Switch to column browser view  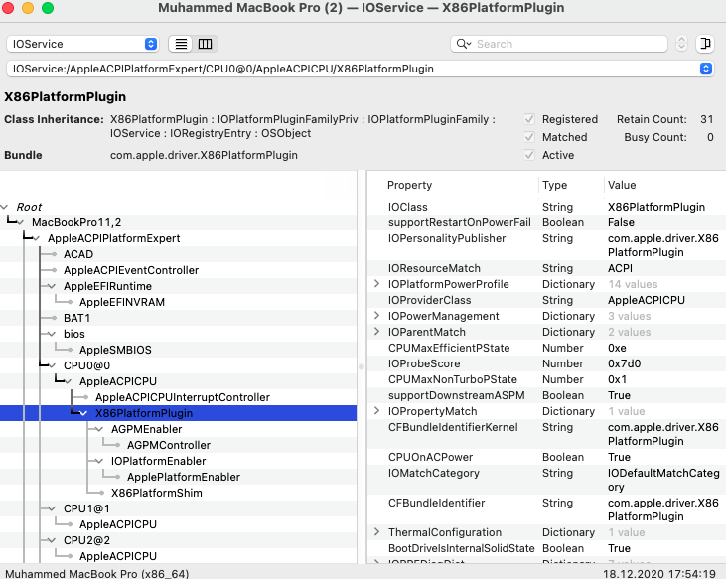pyautogui.click(x=206, y=44)
